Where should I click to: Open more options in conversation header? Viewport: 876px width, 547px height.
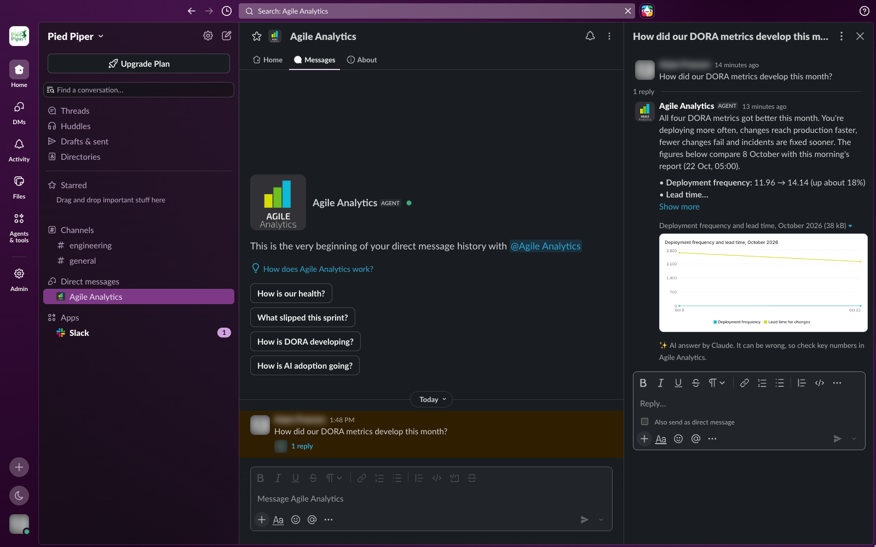click(x=609, y=36)
